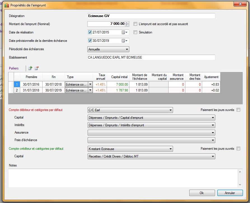Image resolution: width=250 pixels, height=203 pixels.
Task: Click into the Notes text area
Action: (123, 178)
